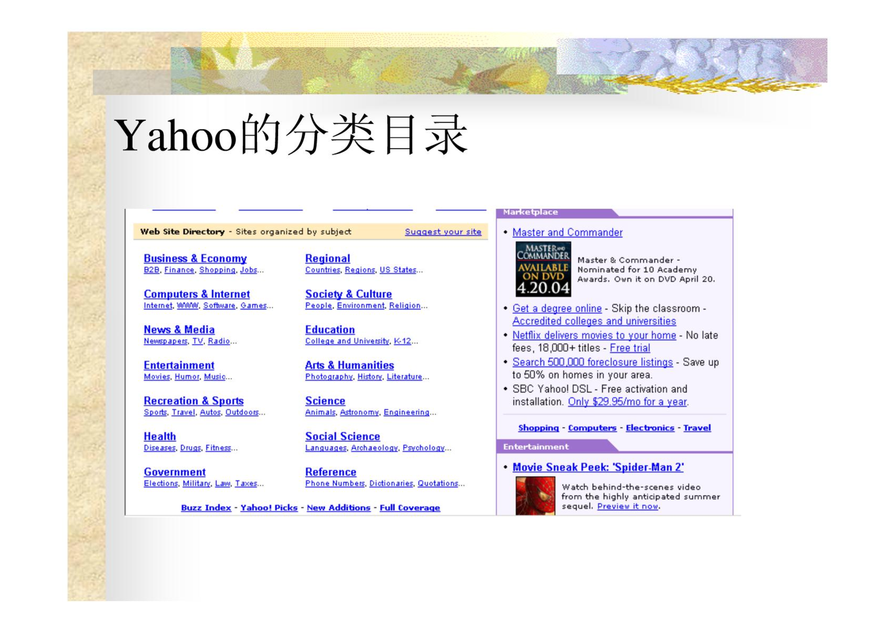Image resolution: width=895 pixels, height=633 pixels.
Task: Open Arts & Humanities category
Action: point(350,365)
